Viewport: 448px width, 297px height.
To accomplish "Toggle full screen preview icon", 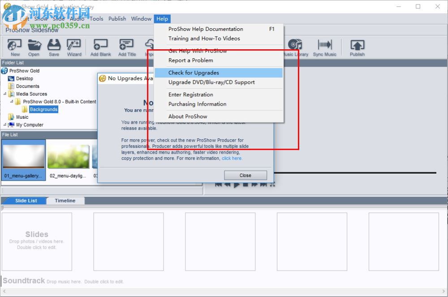I will pyautogui.click(x=272, y=184).
